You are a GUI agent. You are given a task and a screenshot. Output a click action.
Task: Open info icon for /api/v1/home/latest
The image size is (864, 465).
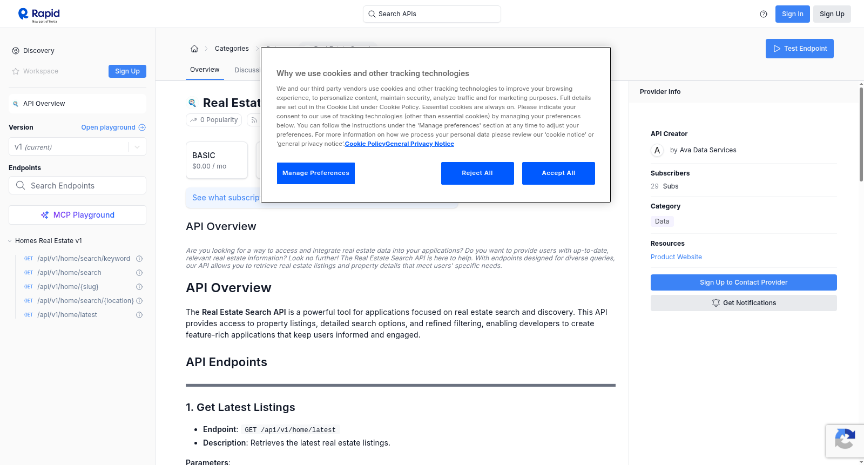click(139, 315)
